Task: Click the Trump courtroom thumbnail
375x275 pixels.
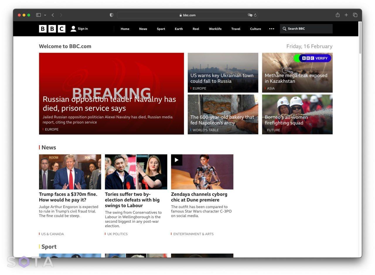Action: (70, 172)
